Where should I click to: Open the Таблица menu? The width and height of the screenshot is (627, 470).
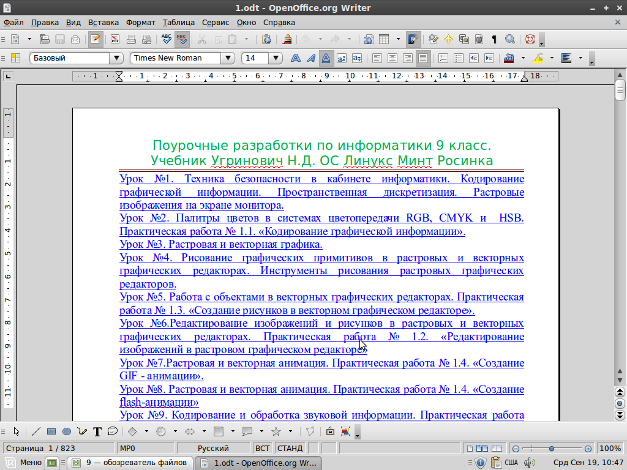coord(178,23)
